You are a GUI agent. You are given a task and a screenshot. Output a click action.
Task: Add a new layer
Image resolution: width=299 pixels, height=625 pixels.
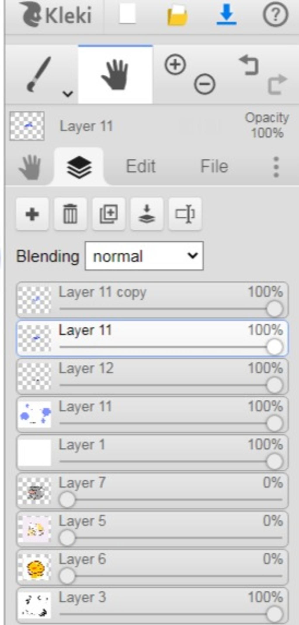point(32,214)
